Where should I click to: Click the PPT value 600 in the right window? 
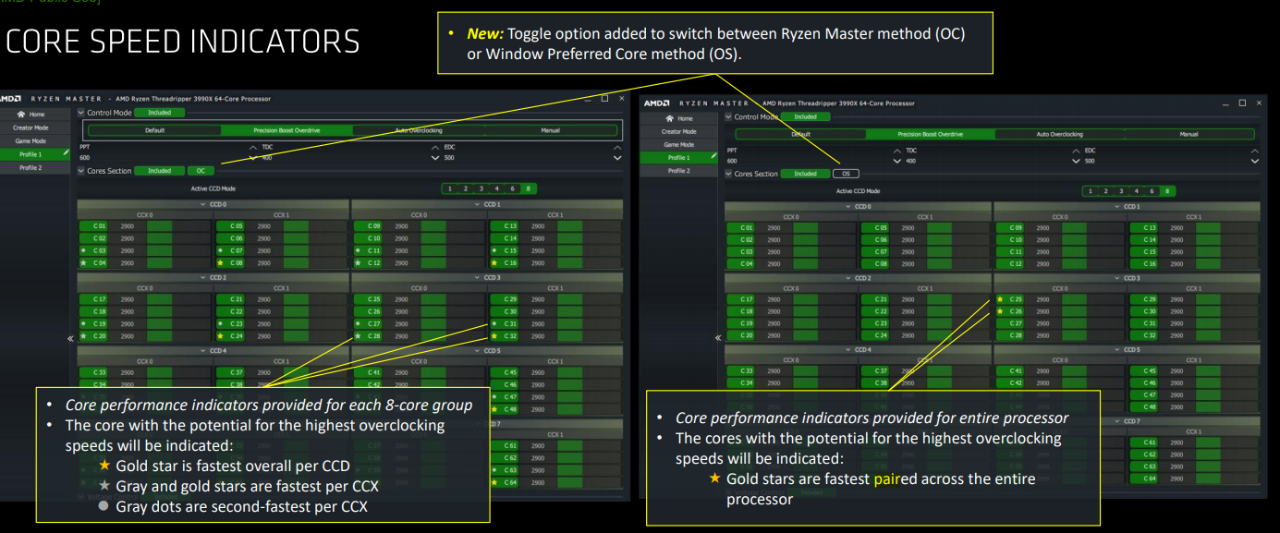(x=732, y=162)
